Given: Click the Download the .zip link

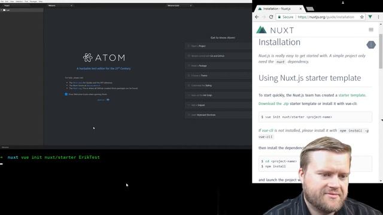Looking at the screenshot, I should tap(273, 103).
